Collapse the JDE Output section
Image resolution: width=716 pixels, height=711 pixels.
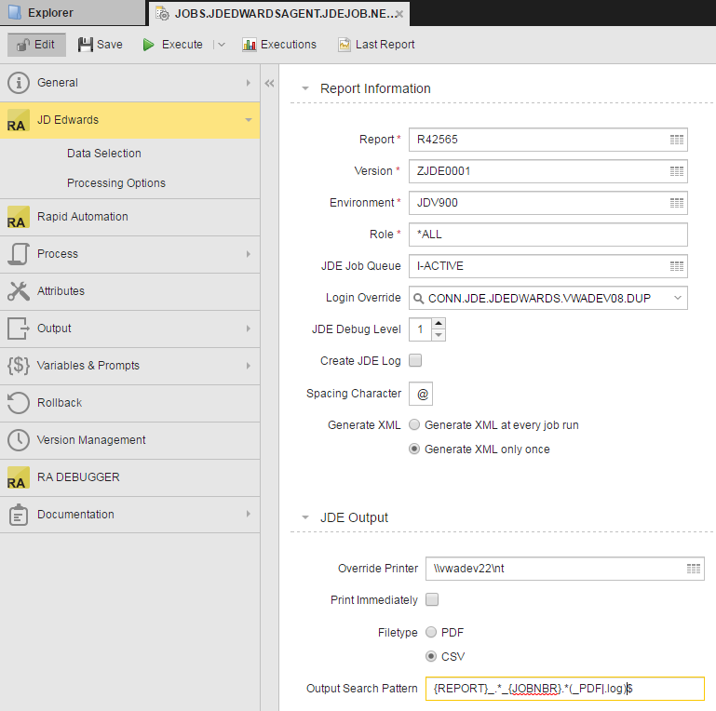click(x=305, y=517)
